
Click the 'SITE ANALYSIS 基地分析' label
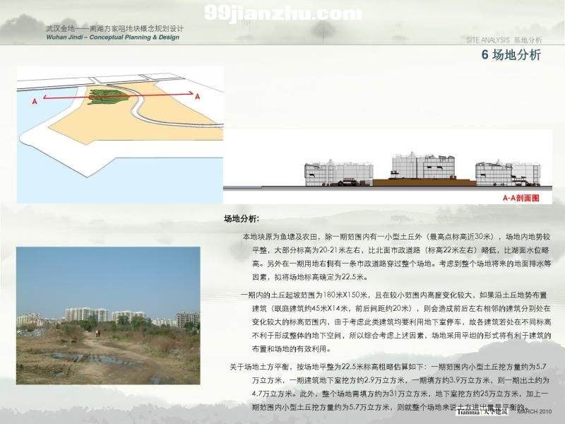[504, 40]
